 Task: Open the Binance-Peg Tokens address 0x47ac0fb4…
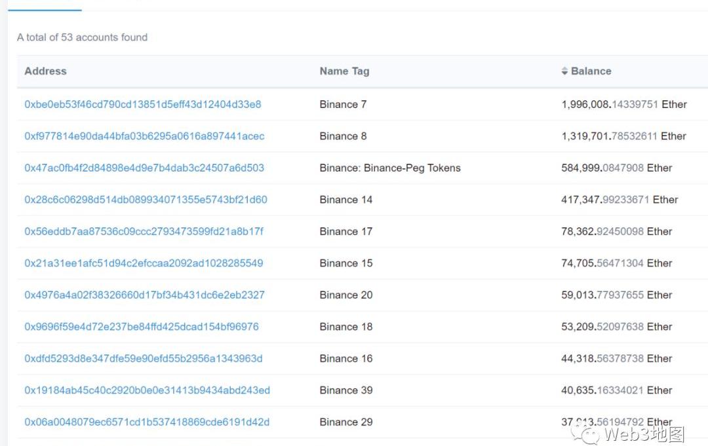(144, 168)
